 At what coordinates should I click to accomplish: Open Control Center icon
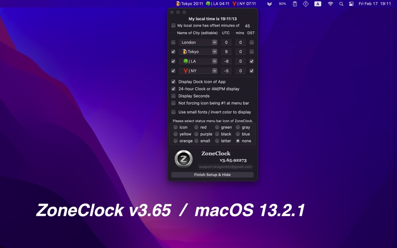tap(351, 4)
